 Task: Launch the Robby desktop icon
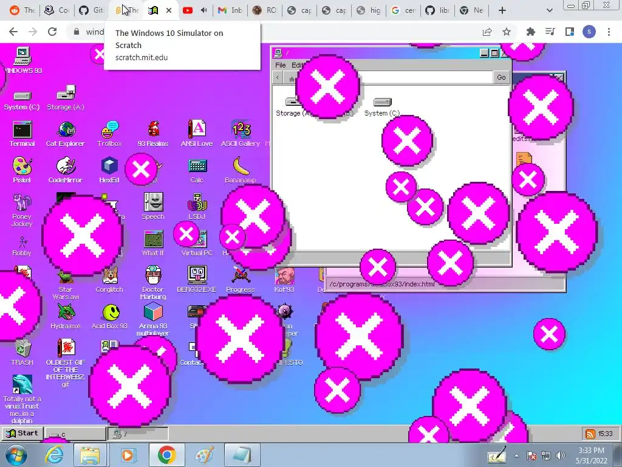22,246
